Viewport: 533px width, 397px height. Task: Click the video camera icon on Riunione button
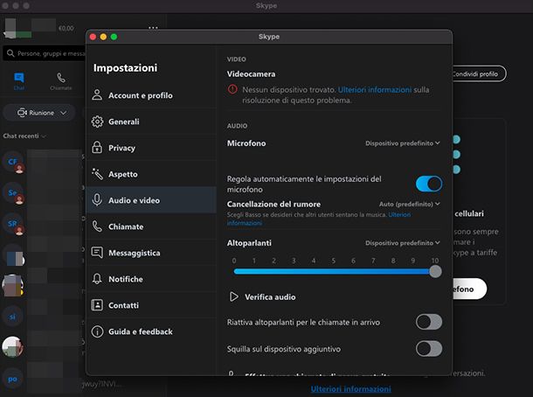point(22,113)
